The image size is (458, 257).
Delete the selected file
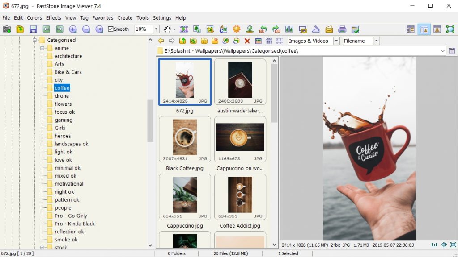[x=246, y=41]
